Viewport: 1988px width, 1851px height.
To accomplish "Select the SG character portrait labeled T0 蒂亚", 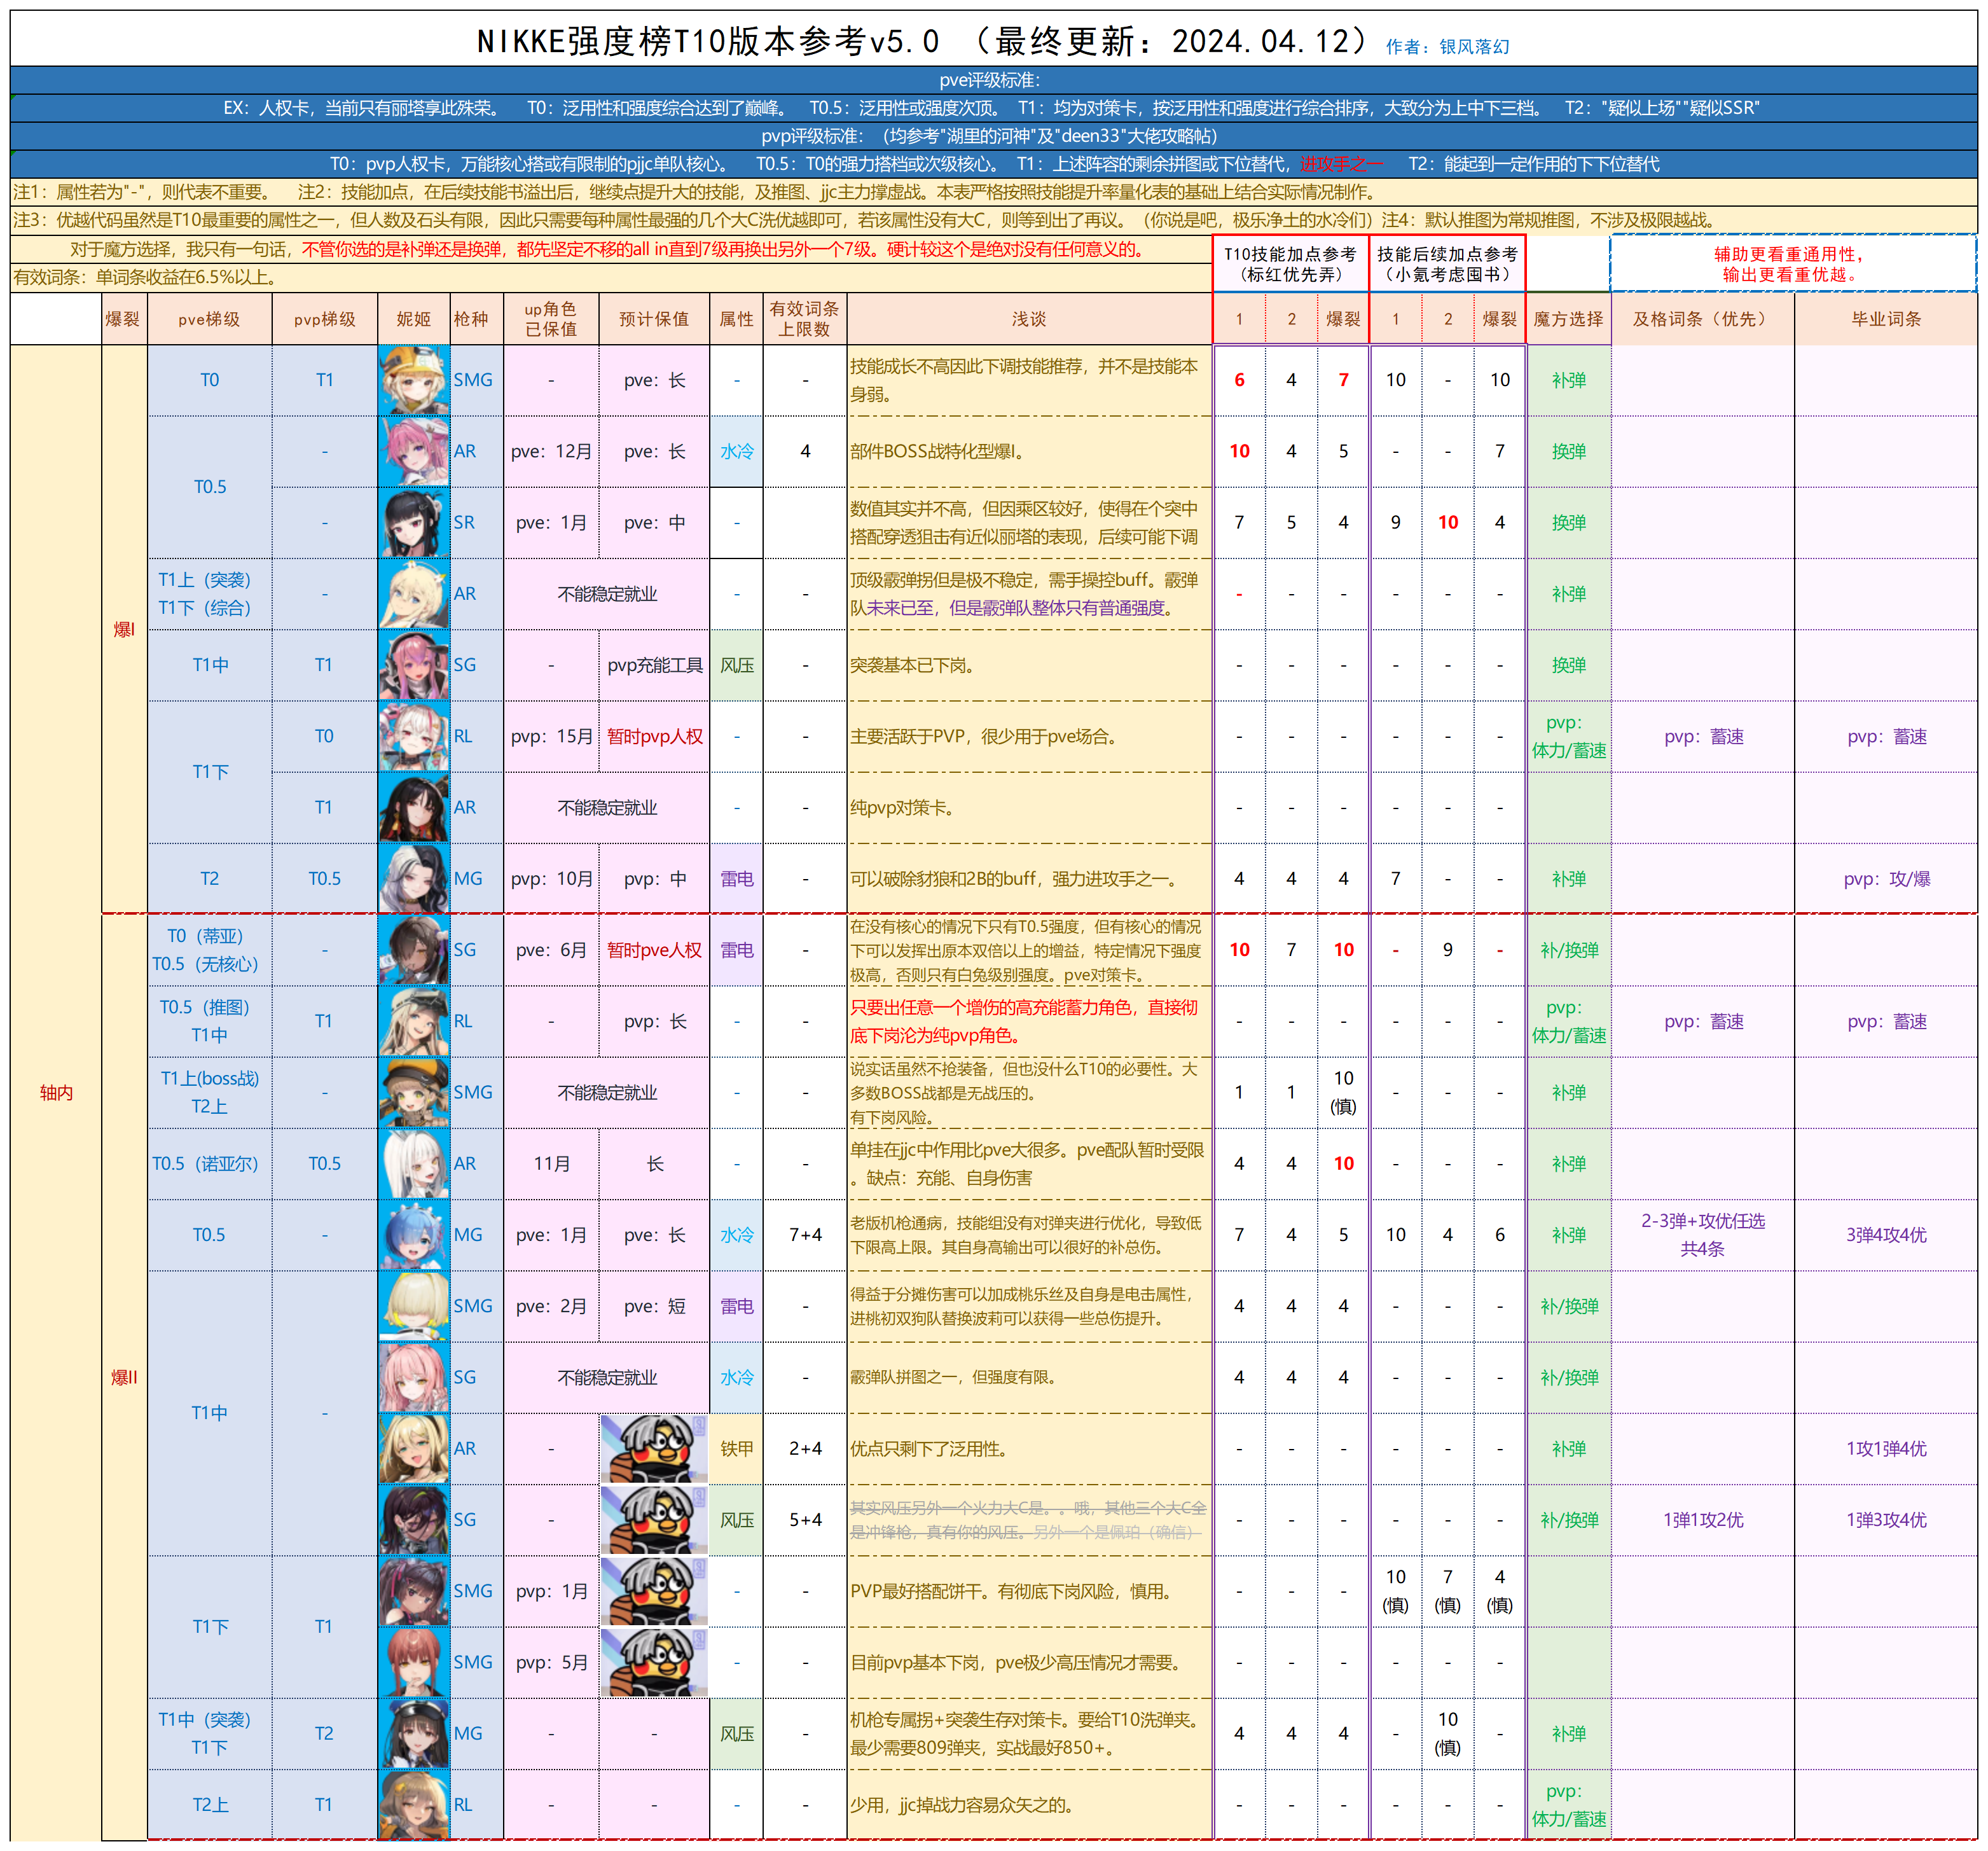I will (415, 950).
